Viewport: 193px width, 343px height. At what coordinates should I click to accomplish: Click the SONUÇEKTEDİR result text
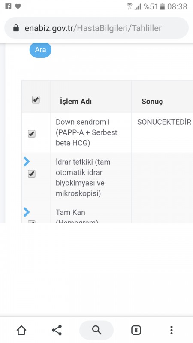pyautogui.click(x=164, y=122)
